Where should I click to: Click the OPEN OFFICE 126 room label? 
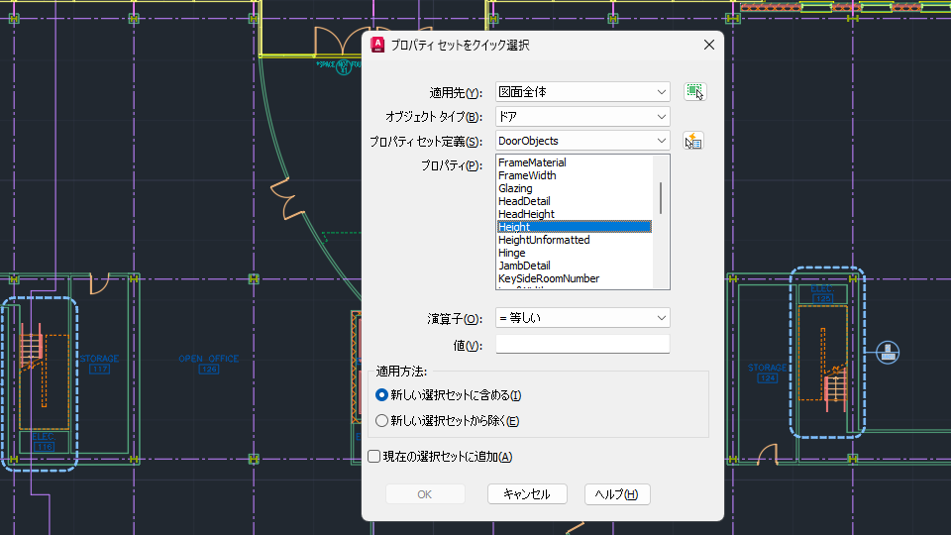209,364
